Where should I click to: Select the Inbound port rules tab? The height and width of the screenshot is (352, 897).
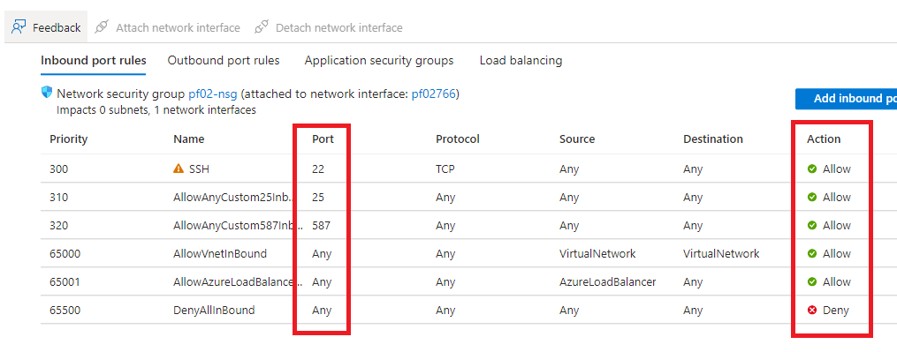tap(94, 60)
